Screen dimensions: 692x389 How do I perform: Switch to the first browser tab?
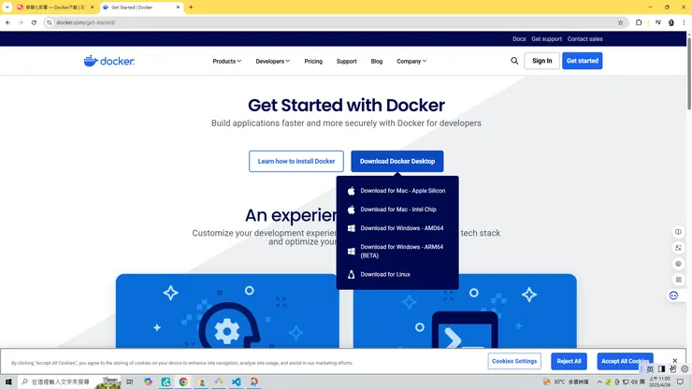[x=55, y=7]
